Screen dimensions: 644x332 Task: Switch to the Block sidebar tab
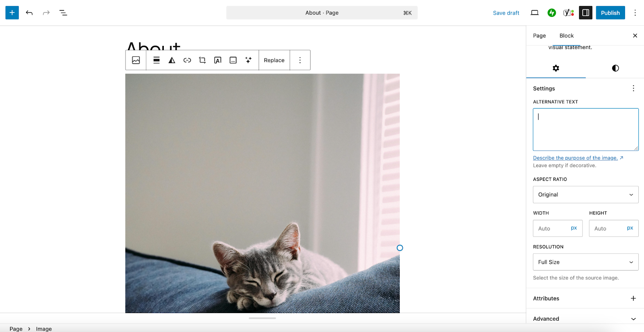(566, 36)
